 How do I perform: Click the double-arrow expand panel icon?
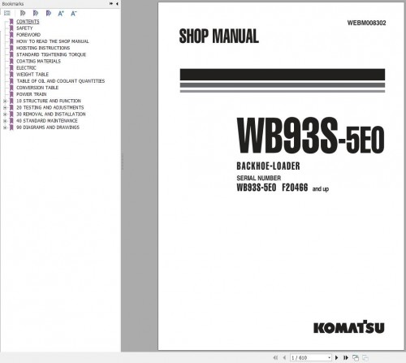coord(111,4)
